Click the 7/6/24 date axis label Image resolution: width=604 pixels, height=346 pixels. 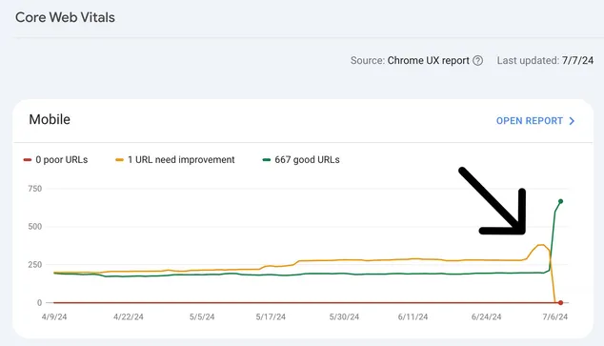(555, 317)
